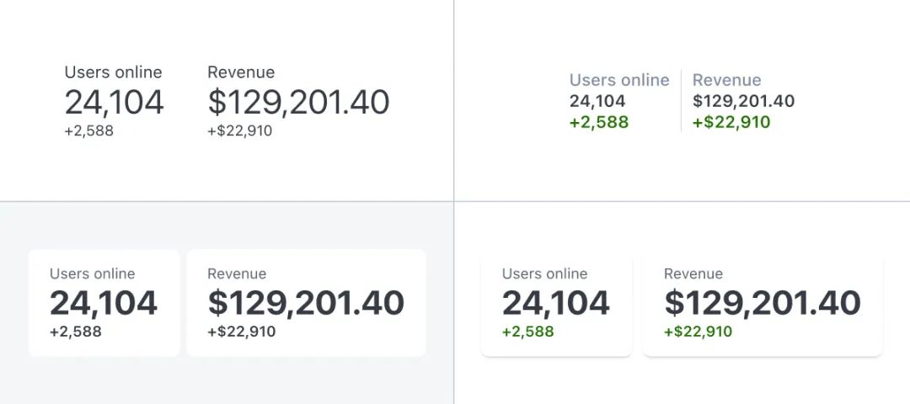Click bold $129,201.40 in the bottom-right Revenue card
This screenshot has width=910, height=404.
763,303
